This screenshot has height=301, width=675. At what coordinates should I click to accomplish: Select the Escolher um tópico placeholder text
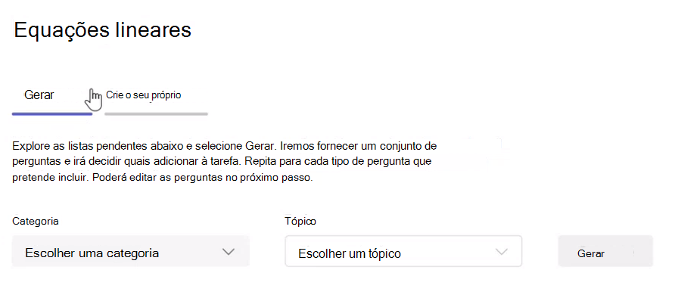coord(350,253)
